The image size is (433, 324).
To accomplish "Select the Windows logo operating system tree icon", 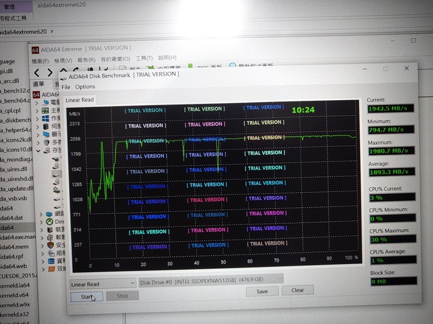I will [46, 118].
